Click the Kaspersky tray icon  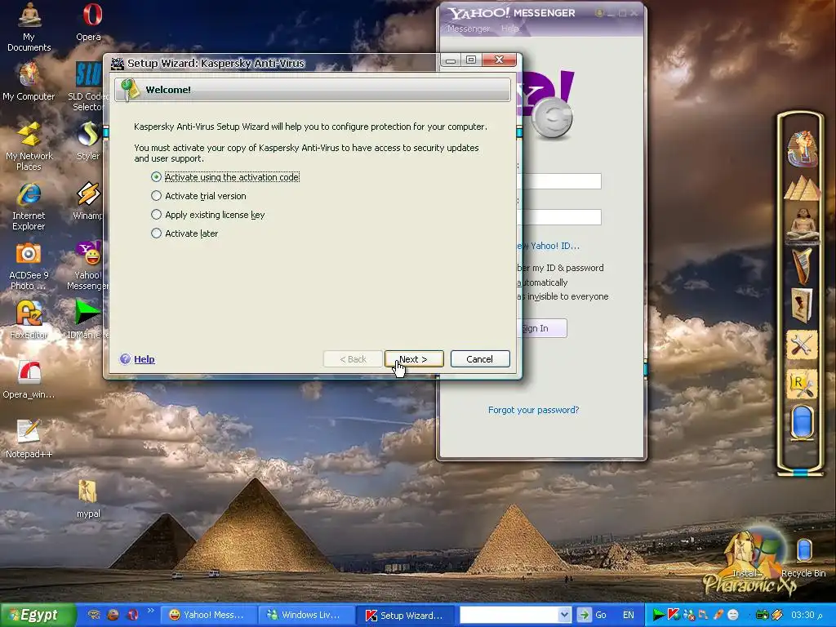point(674,615)
